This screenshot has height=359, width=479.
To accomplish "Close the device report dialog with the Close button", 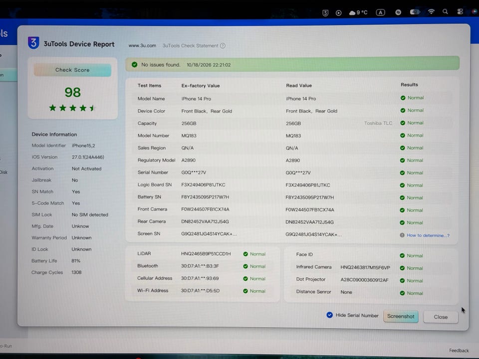I will [441, 317].
